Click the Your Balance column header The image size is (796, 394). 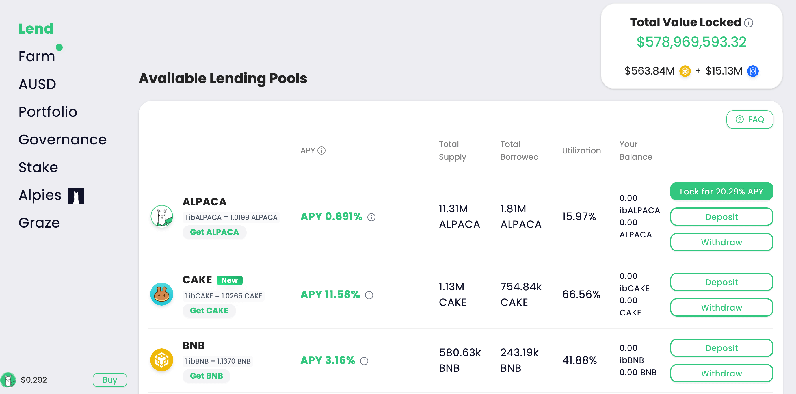point(636,150)
